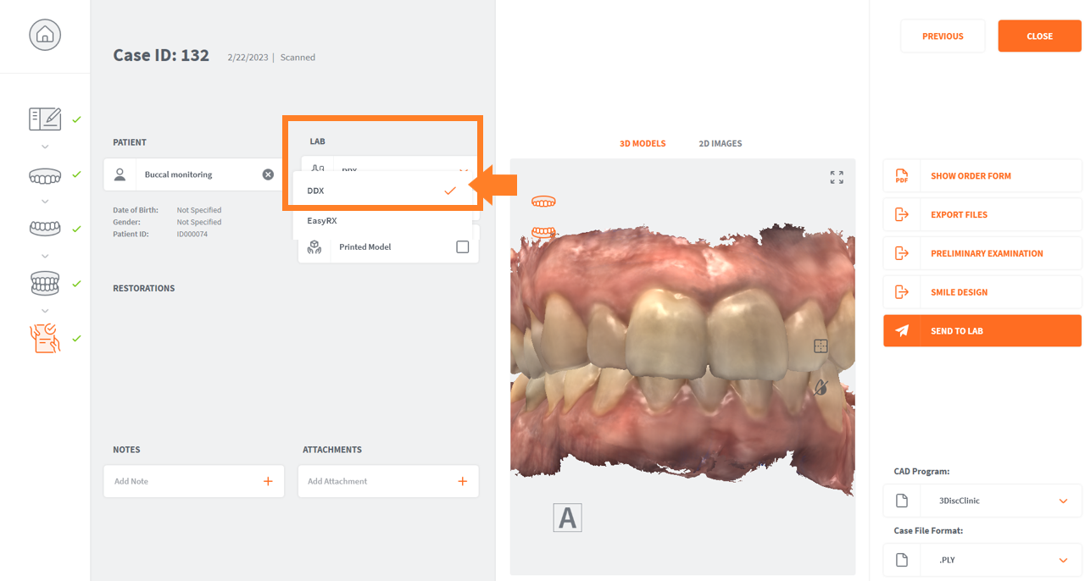Clear the Buccal monitoring patient field
The width and height of the screenshot is (1085, 581).
pyautogui.click(x=268, y=174)
